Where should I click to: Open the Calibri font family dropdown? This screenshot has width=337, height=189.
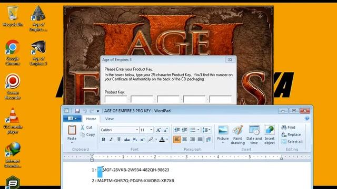137,130
